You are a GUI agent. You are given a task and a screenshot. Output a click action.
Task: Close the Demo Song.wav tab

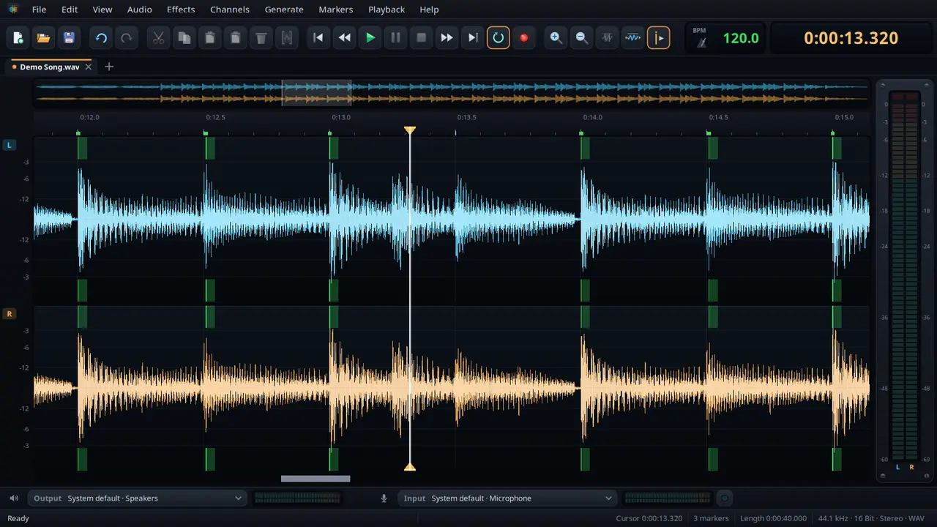[x=89, y=67]
